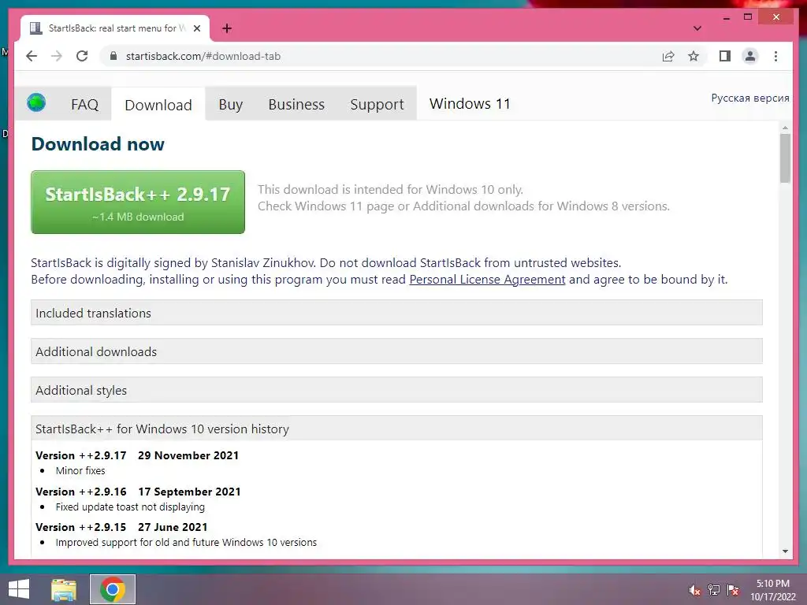
Task: Switch to the Support tab
Action: [x=377, y=105]
